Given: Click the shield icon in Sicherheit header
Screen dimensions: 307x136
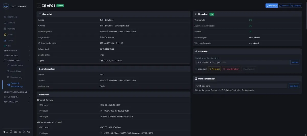Looking at the screenshot, I should coord(196,14).
